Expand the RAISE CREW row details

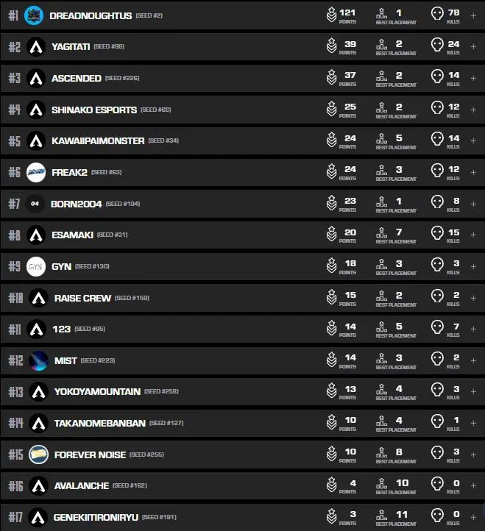473,297
